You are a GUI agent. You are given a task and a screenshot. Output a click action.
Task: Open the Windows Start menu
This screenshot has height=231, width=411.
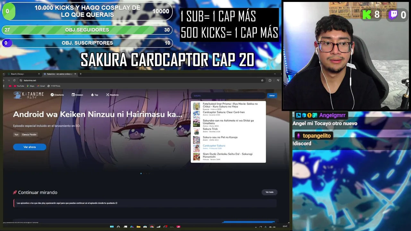tap(112, 227)
